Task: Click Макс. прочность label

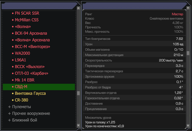Action: (x=97, y=32)
